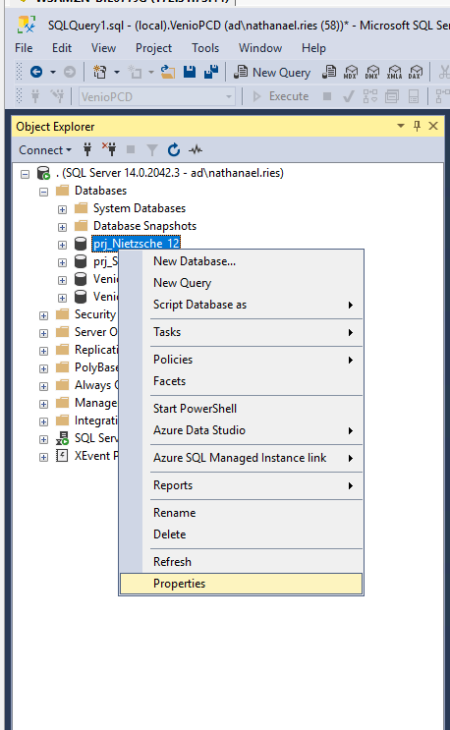Choose Refresh from context menu
The width and height of the screenshot is (450, 730).
pyautogui.click(x=241, y=562)
